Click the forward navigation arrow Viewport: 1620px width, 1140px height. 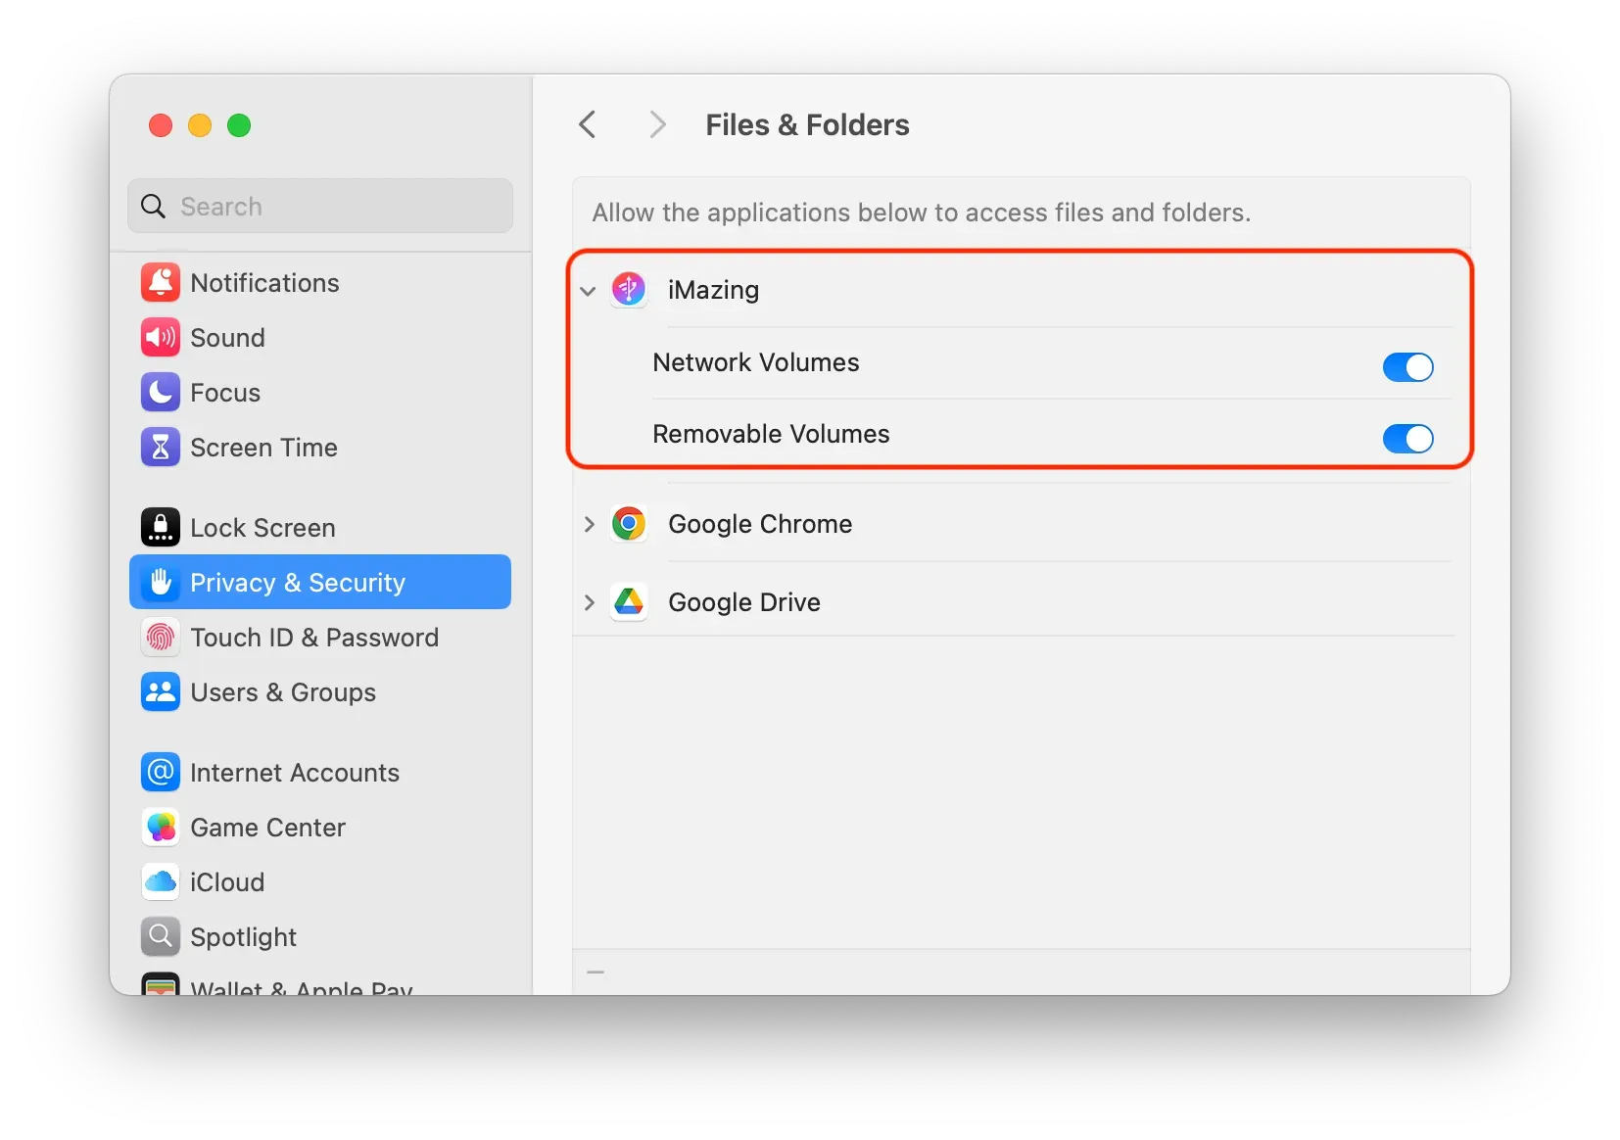click(656, 124)
